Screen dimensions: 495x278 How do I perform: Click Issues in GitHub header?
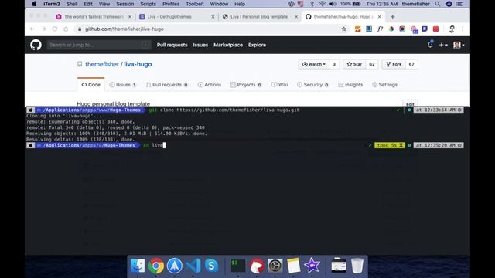pyautogui.click(x=200, y=45)
